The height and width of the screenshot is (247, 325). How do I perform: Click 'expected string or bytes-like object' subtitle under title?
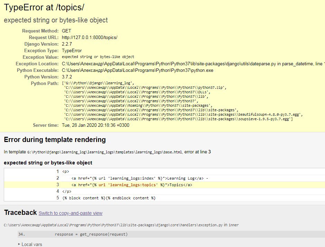[x=56, y=20]
